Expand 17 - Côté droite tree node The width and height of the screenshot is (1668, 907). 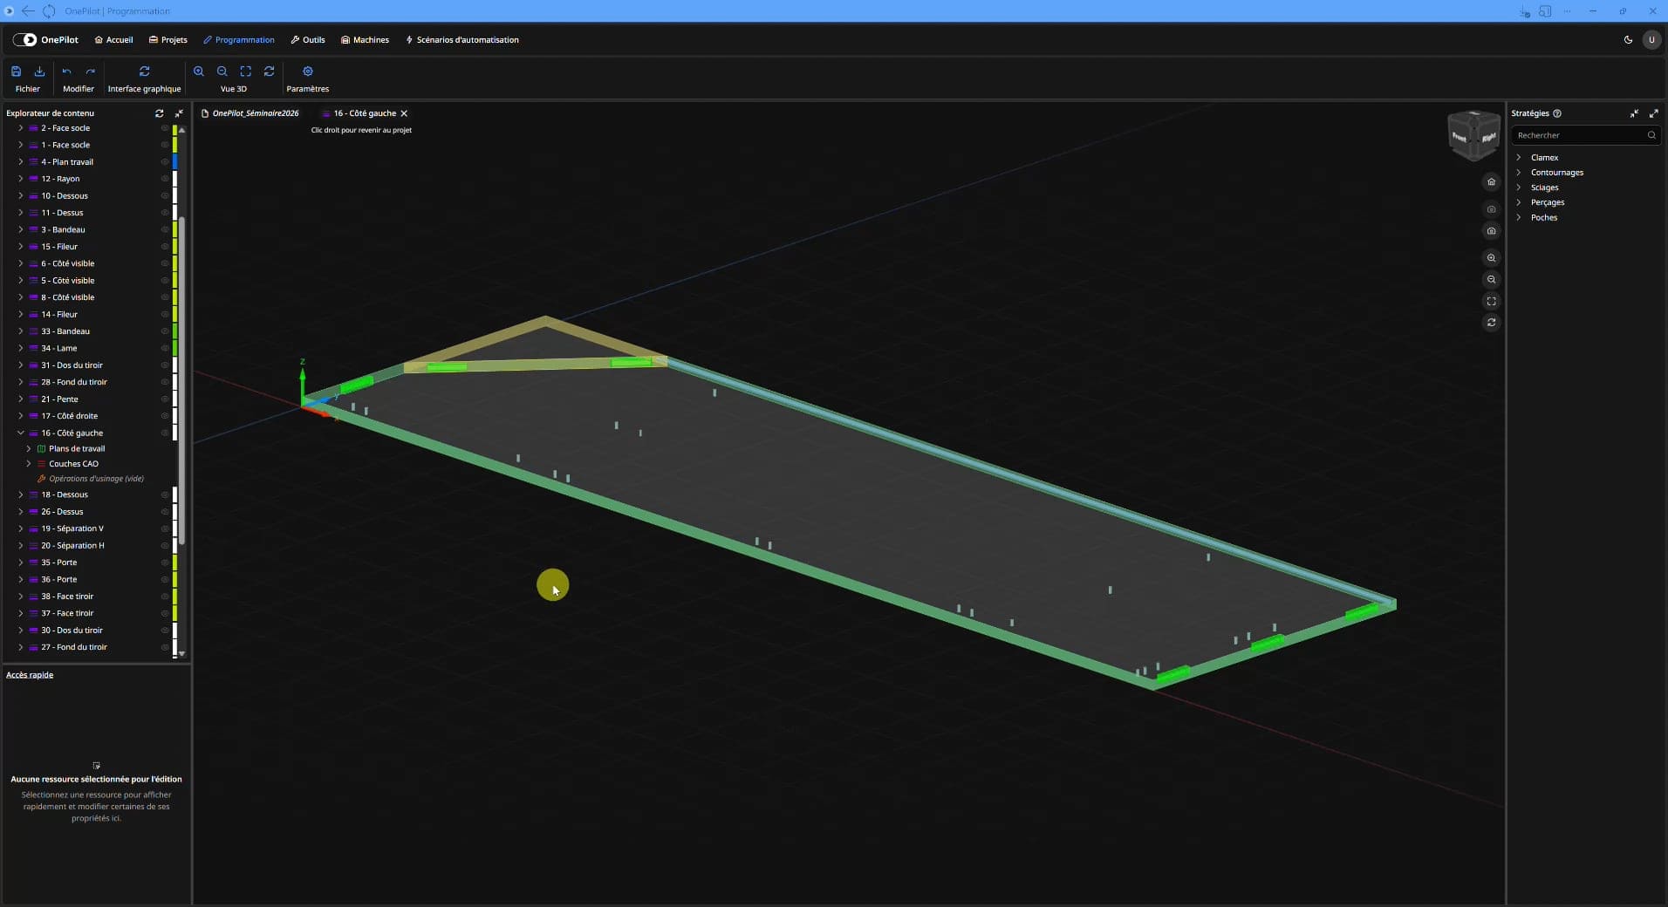click(x=21, y=416)
